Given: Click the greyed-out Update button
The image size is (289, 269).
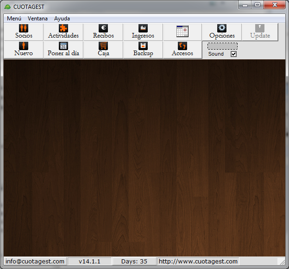Looking at the screenshot, I should pos(260,32).
